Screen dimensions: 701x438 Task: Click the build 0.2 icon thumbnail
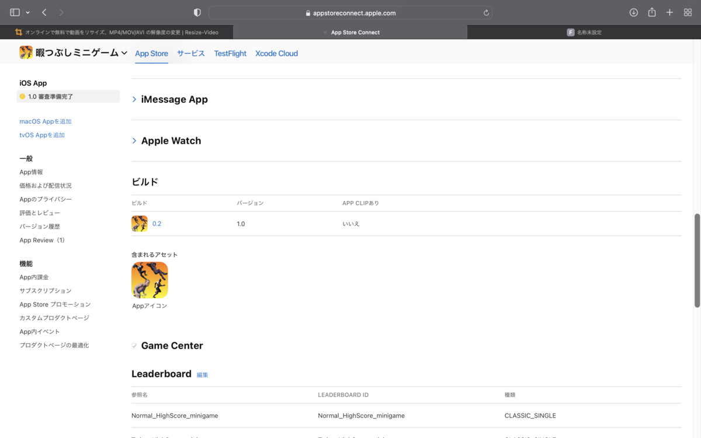pyautogui.click(x=140, y=224)
